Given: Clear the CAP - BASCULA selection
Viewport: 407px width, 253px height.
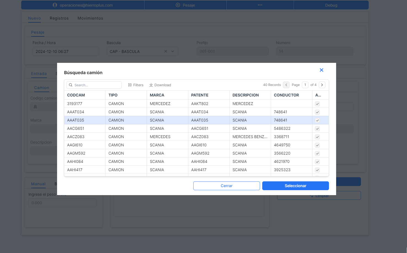Looking at the screenshot, I should pos(166,51).
